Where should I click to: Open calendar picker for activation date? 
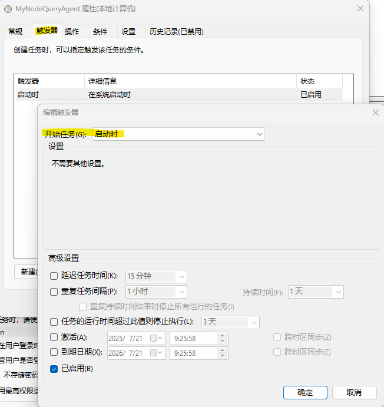point(158,338)
